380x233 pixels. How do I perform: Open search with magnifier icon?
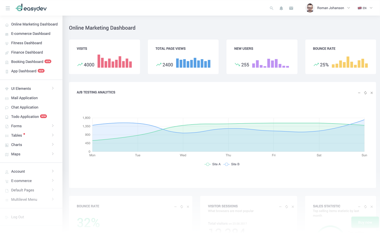click(x=271, y=8)
